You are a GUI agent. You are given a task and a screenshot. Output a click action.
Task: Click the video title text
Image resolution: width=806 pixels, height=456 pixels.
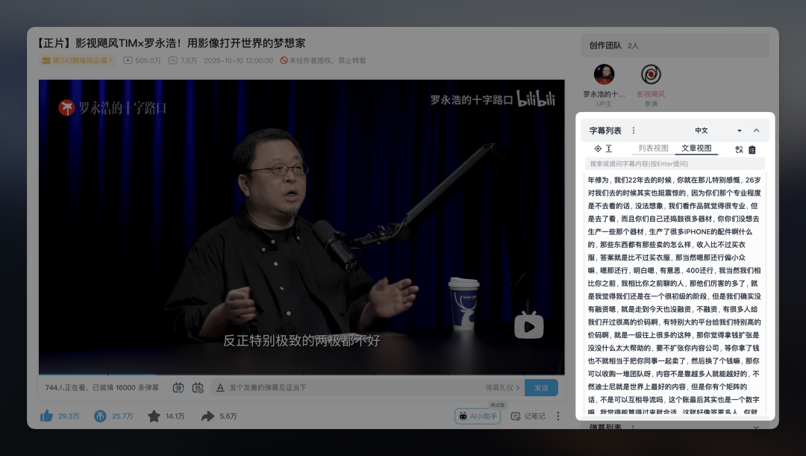point(172,43)
